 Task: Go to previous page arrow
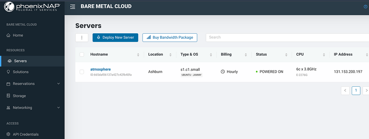[x=345, y=91]
